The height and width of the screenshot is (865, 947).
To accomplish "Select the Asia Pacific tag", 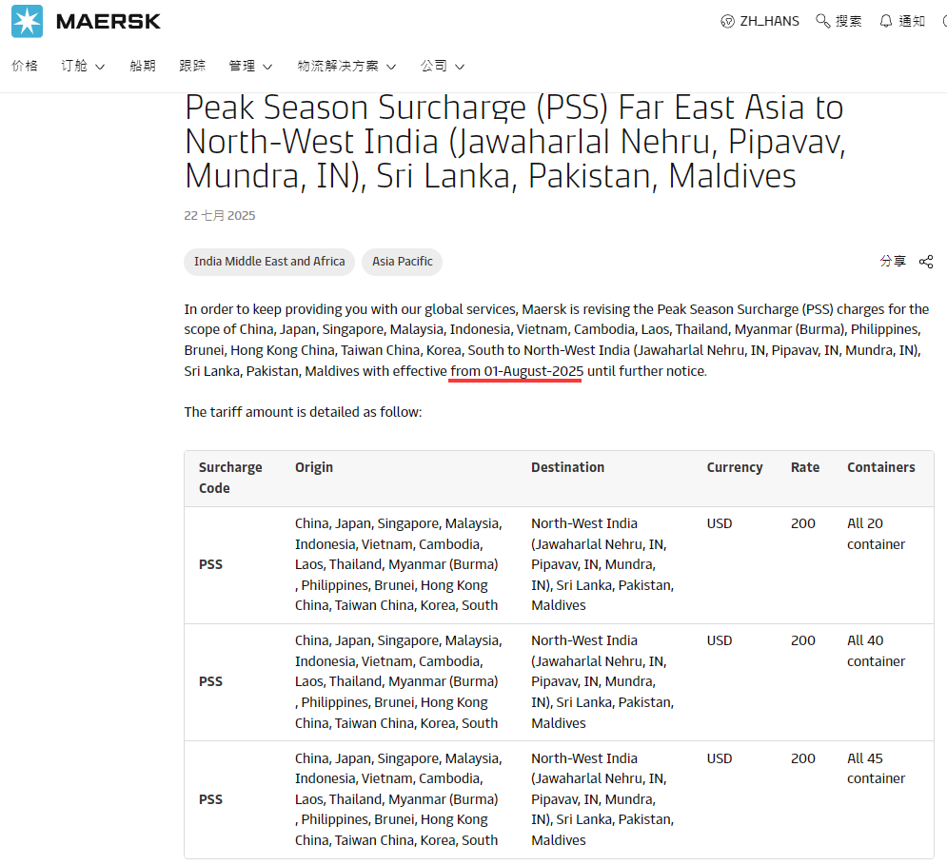I will tap(403, 262).
